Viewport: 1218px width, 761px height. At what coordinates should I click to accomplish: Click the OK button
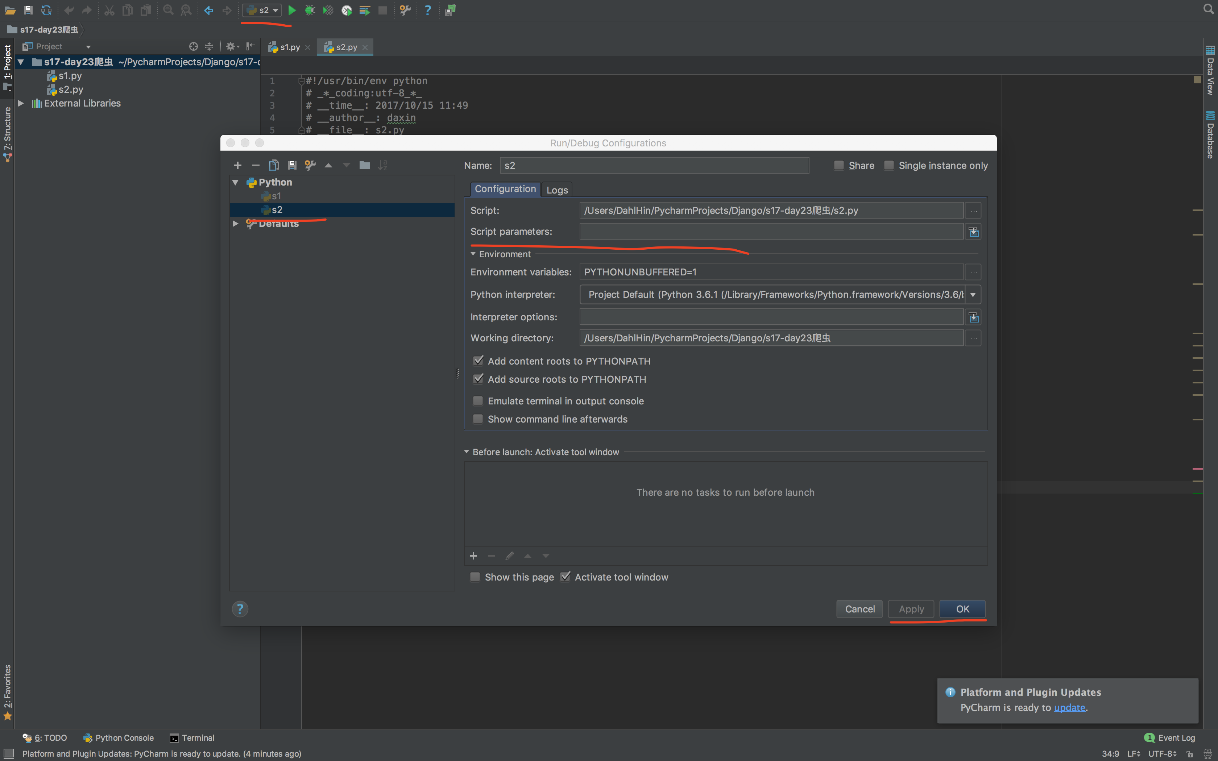[962, 609]
